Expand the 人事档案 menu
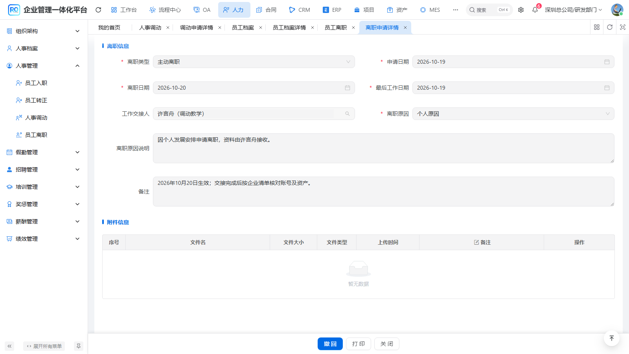 point(44,48)
